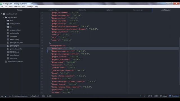
Task: Open the Selection menu
Action: tap(17, 6)
